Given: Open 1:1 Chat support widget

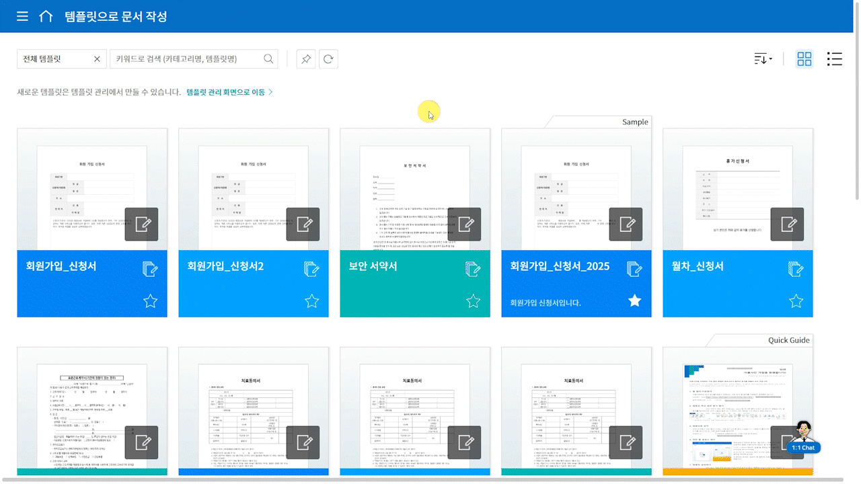Looking at the screenshot, I should tap(802, 438).
